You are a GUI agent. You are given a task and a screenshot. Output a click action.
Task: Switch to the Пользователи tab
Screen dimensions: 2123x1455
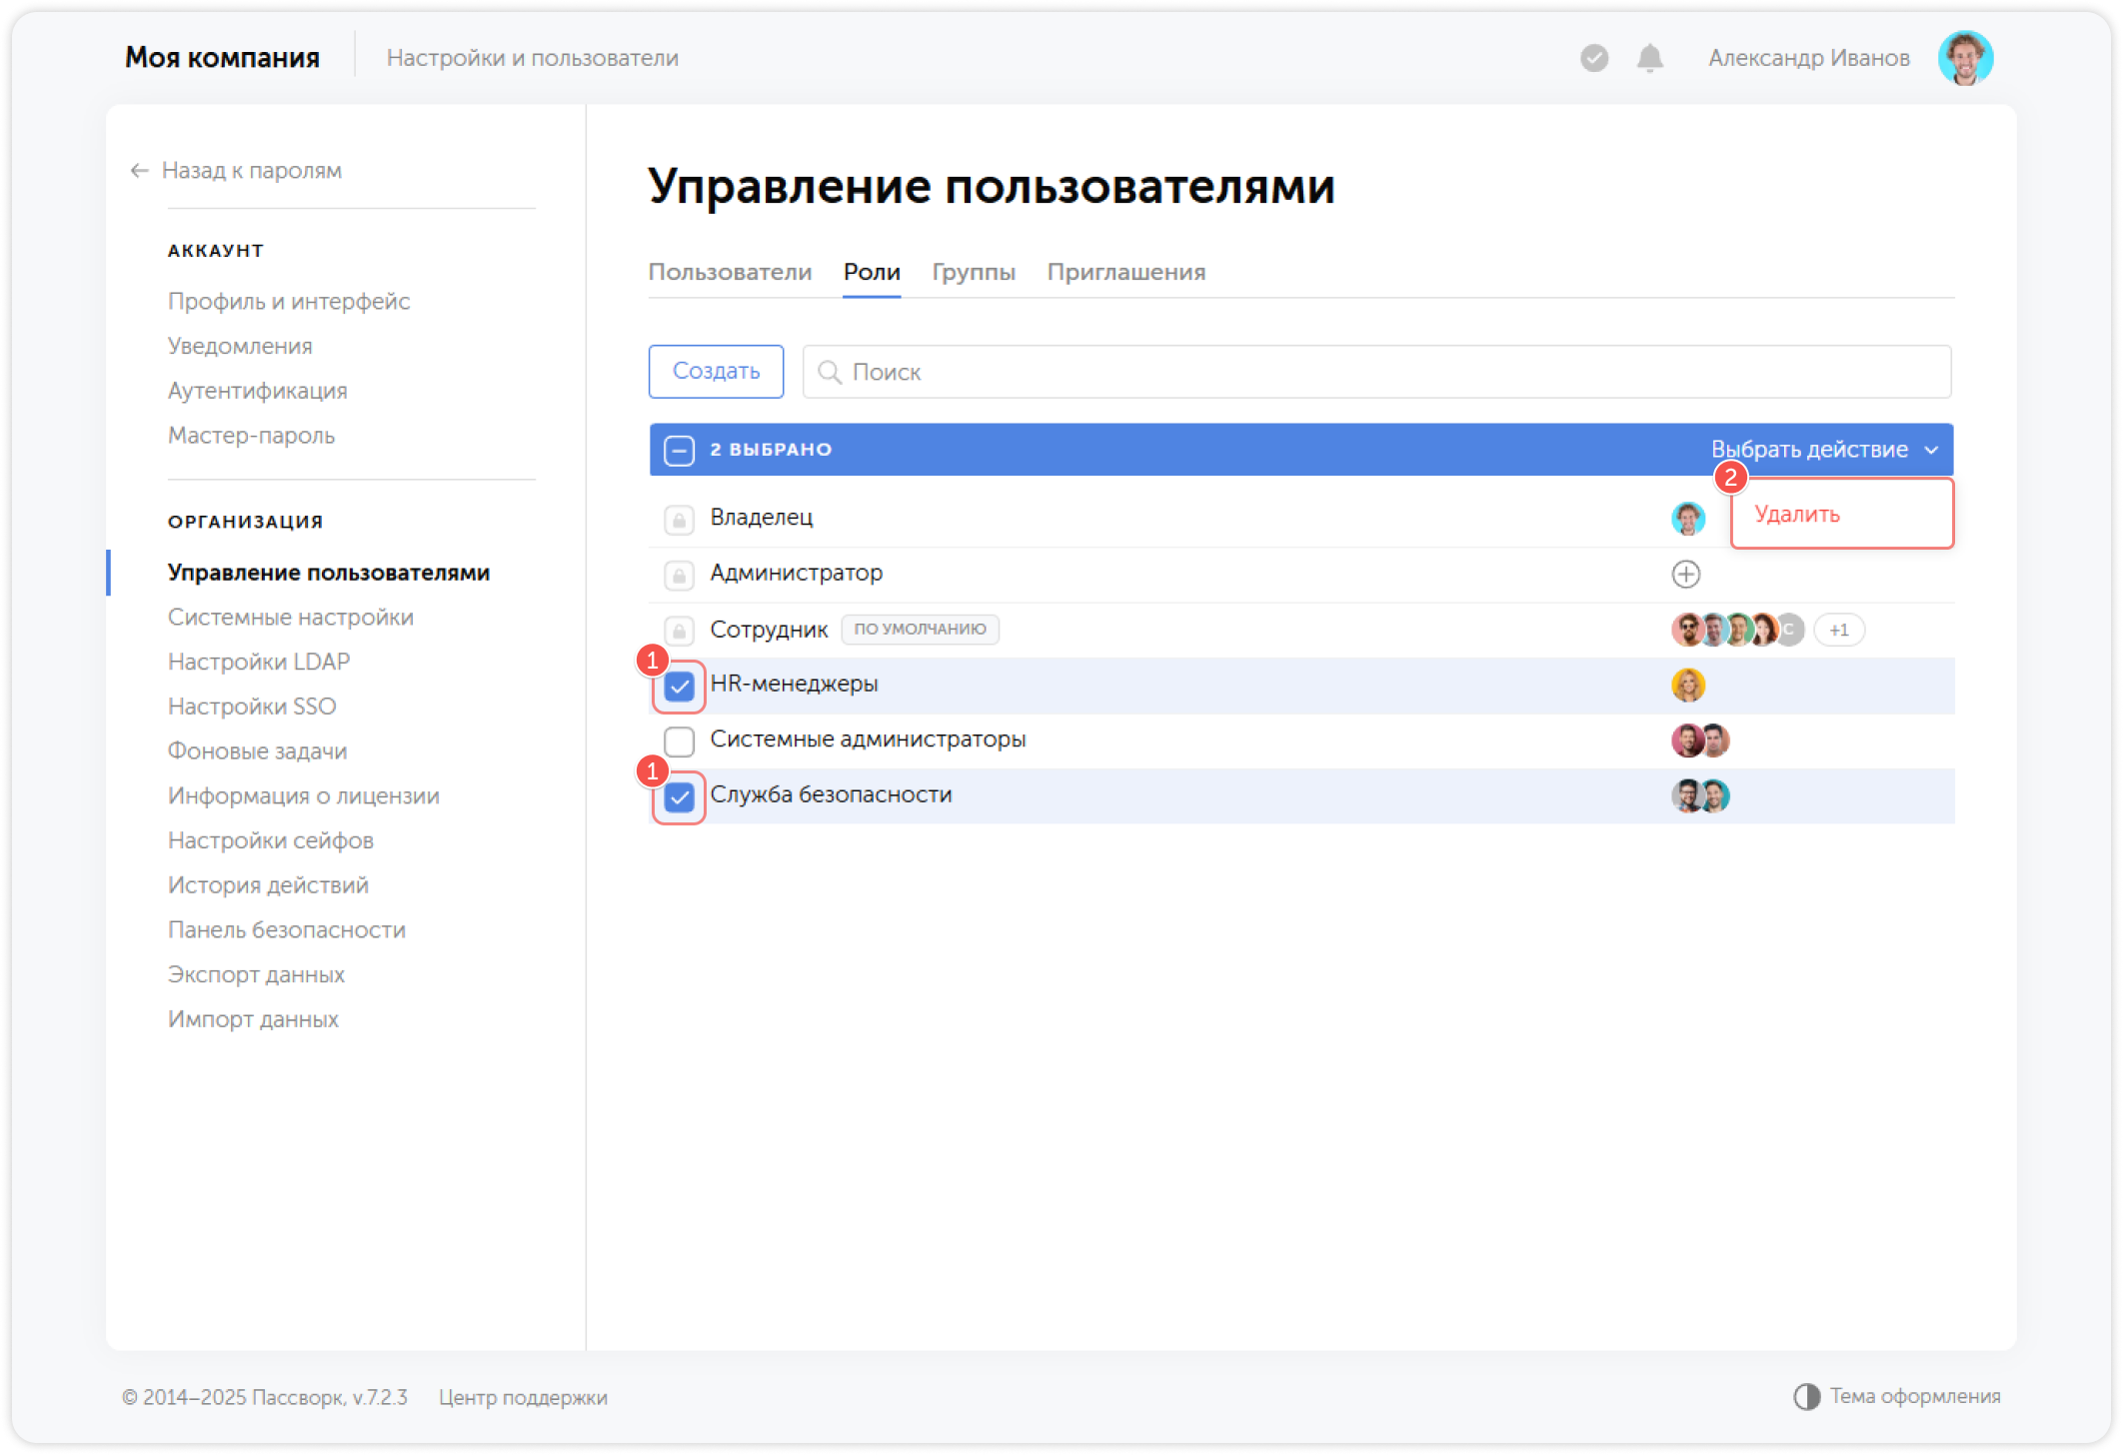731,272
